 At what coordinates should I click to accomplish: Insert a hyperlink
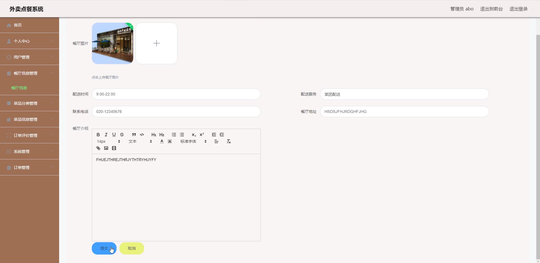coord(98,148)
